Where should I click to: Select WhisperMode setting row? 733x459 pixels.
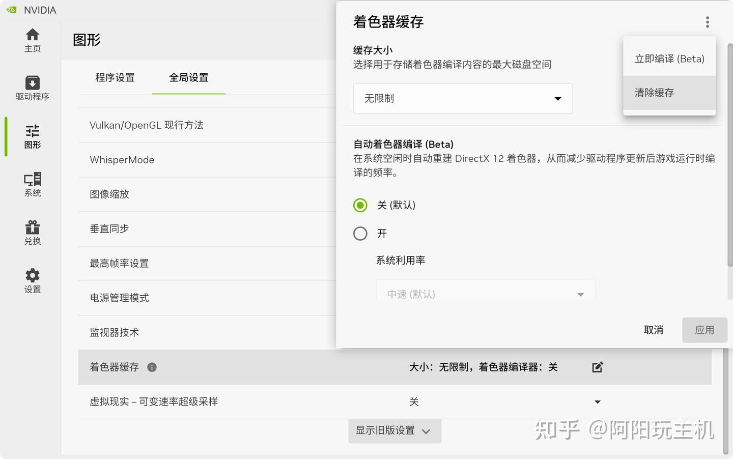[207, 160]
